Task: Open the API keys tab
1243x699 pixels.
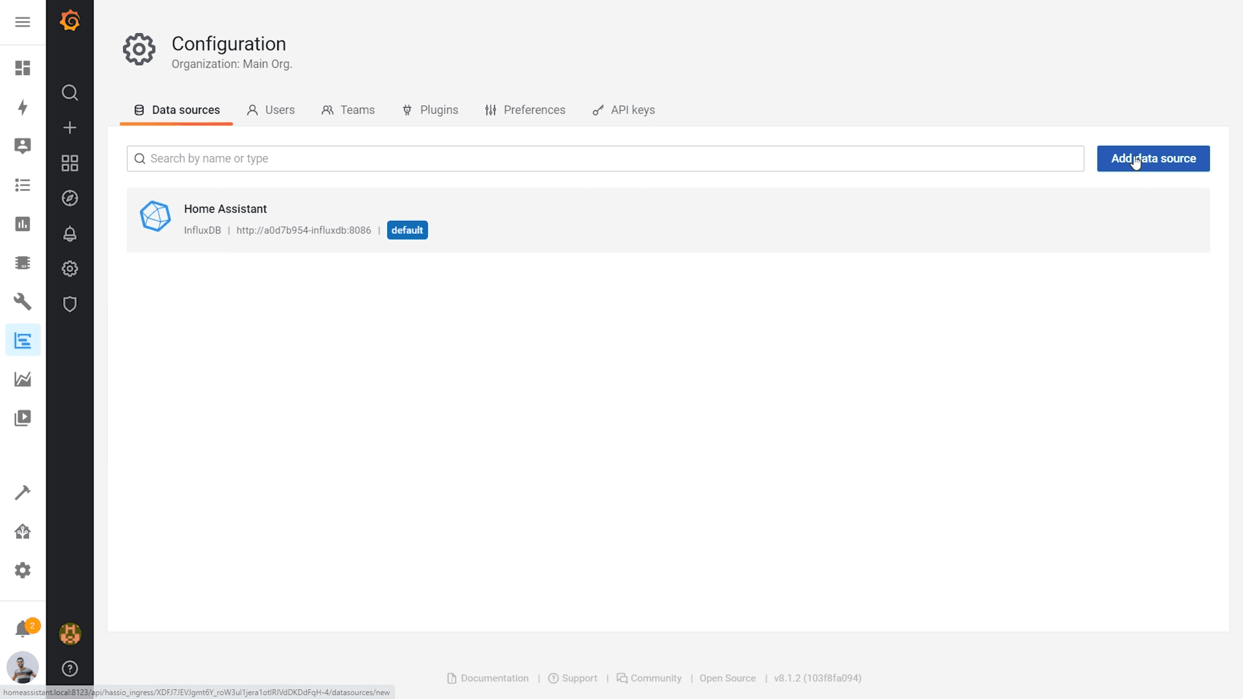Action: coord(623,110)
